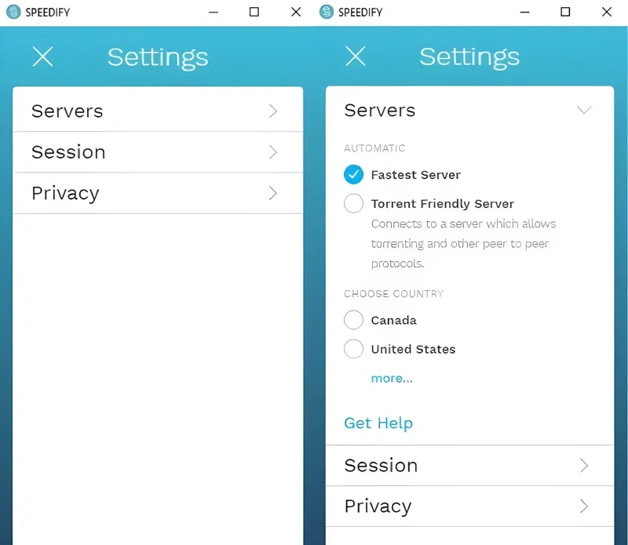Click the Servers heading in the right panel
Image resolution: width=628 pixels, height=545 pixels.
(379, 110)
